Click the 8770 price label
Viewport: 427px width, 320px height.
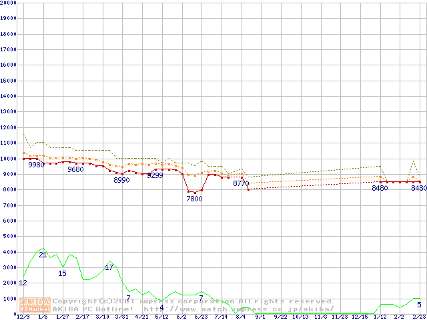[241, 184]
